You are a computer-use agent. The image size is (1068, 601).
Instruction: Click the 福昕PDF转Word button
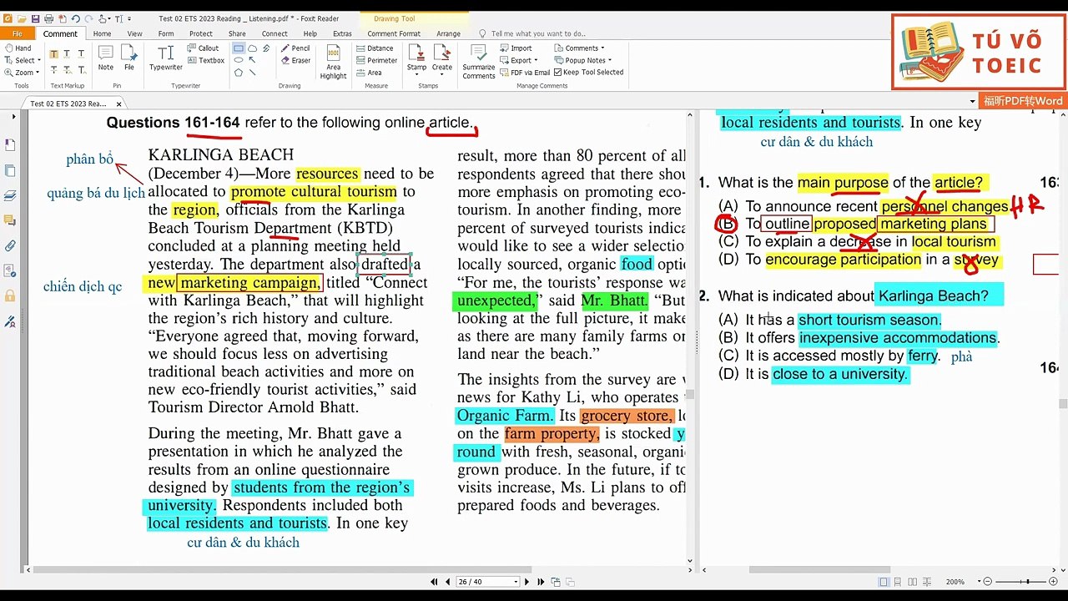tap(1023, 101)
